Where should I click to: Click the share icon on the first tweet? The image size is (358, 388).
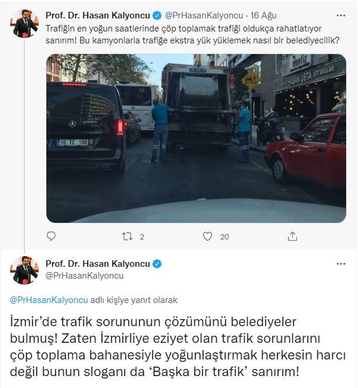coord(293,236)
